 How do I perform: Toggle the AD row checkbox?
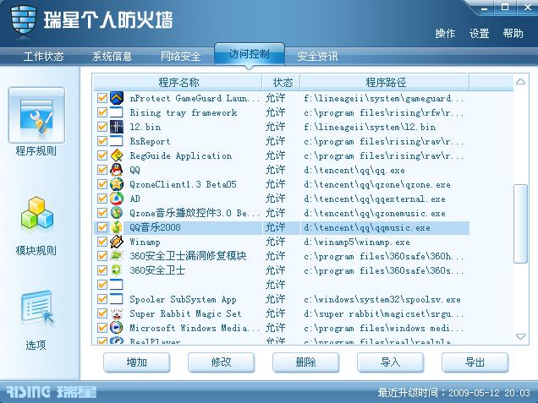point(102,199)
